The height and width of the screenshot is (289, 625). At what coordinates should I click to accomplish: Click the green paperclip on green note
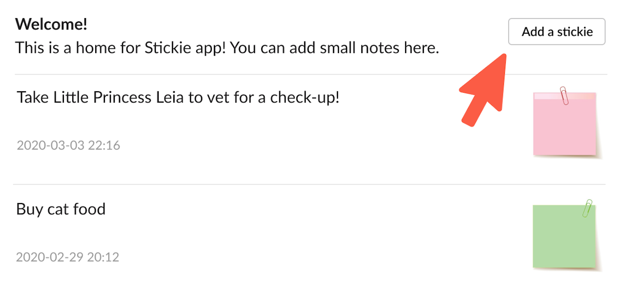point(587,208)
